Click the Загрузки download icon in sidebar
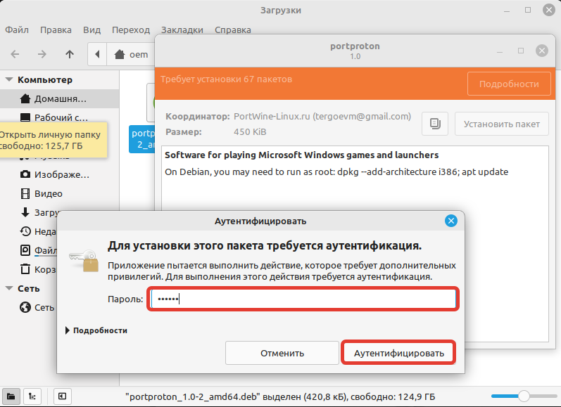 tap(25, 212)
